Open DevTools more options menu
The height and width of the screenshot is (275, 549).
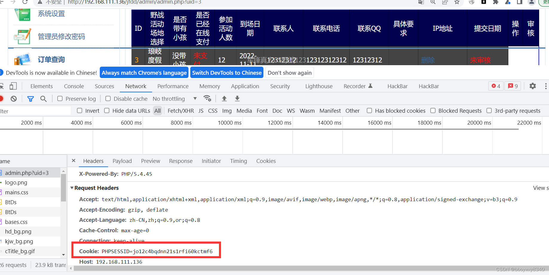[546, 86]
